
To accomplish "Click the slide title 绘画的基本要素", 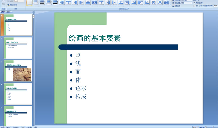I will (x=95, y=38).
